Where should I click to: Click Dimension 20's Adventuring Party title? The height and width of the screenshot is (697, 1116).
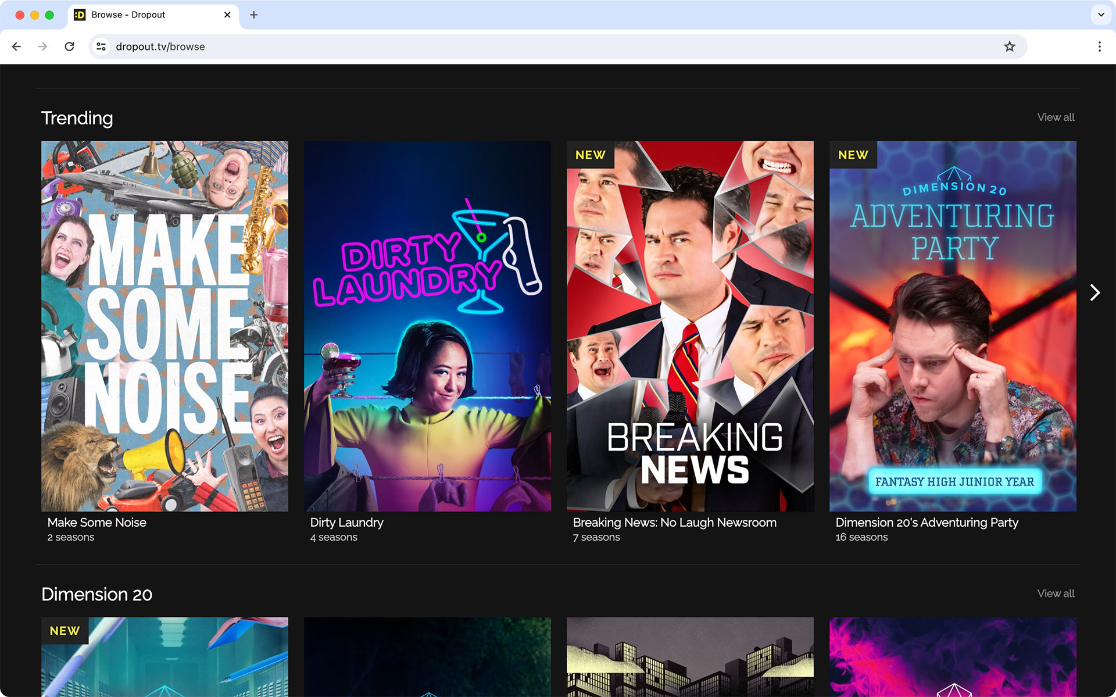[x=927, y=523]
